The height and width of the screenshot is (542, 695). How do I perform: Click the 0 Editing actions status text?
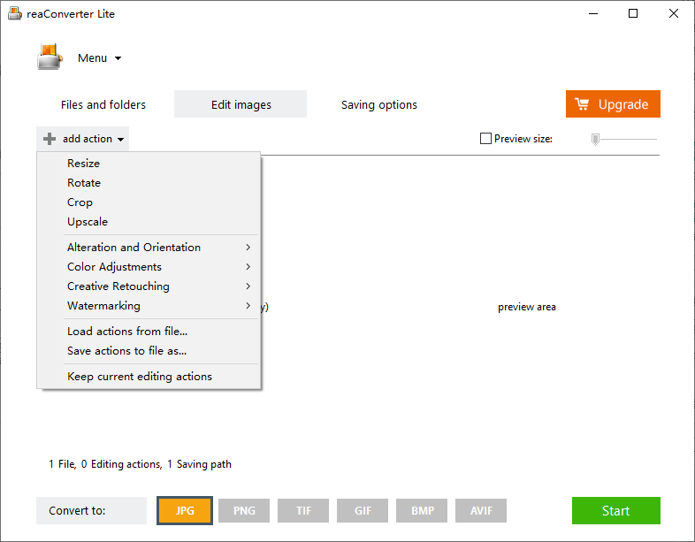pos(122,464)
